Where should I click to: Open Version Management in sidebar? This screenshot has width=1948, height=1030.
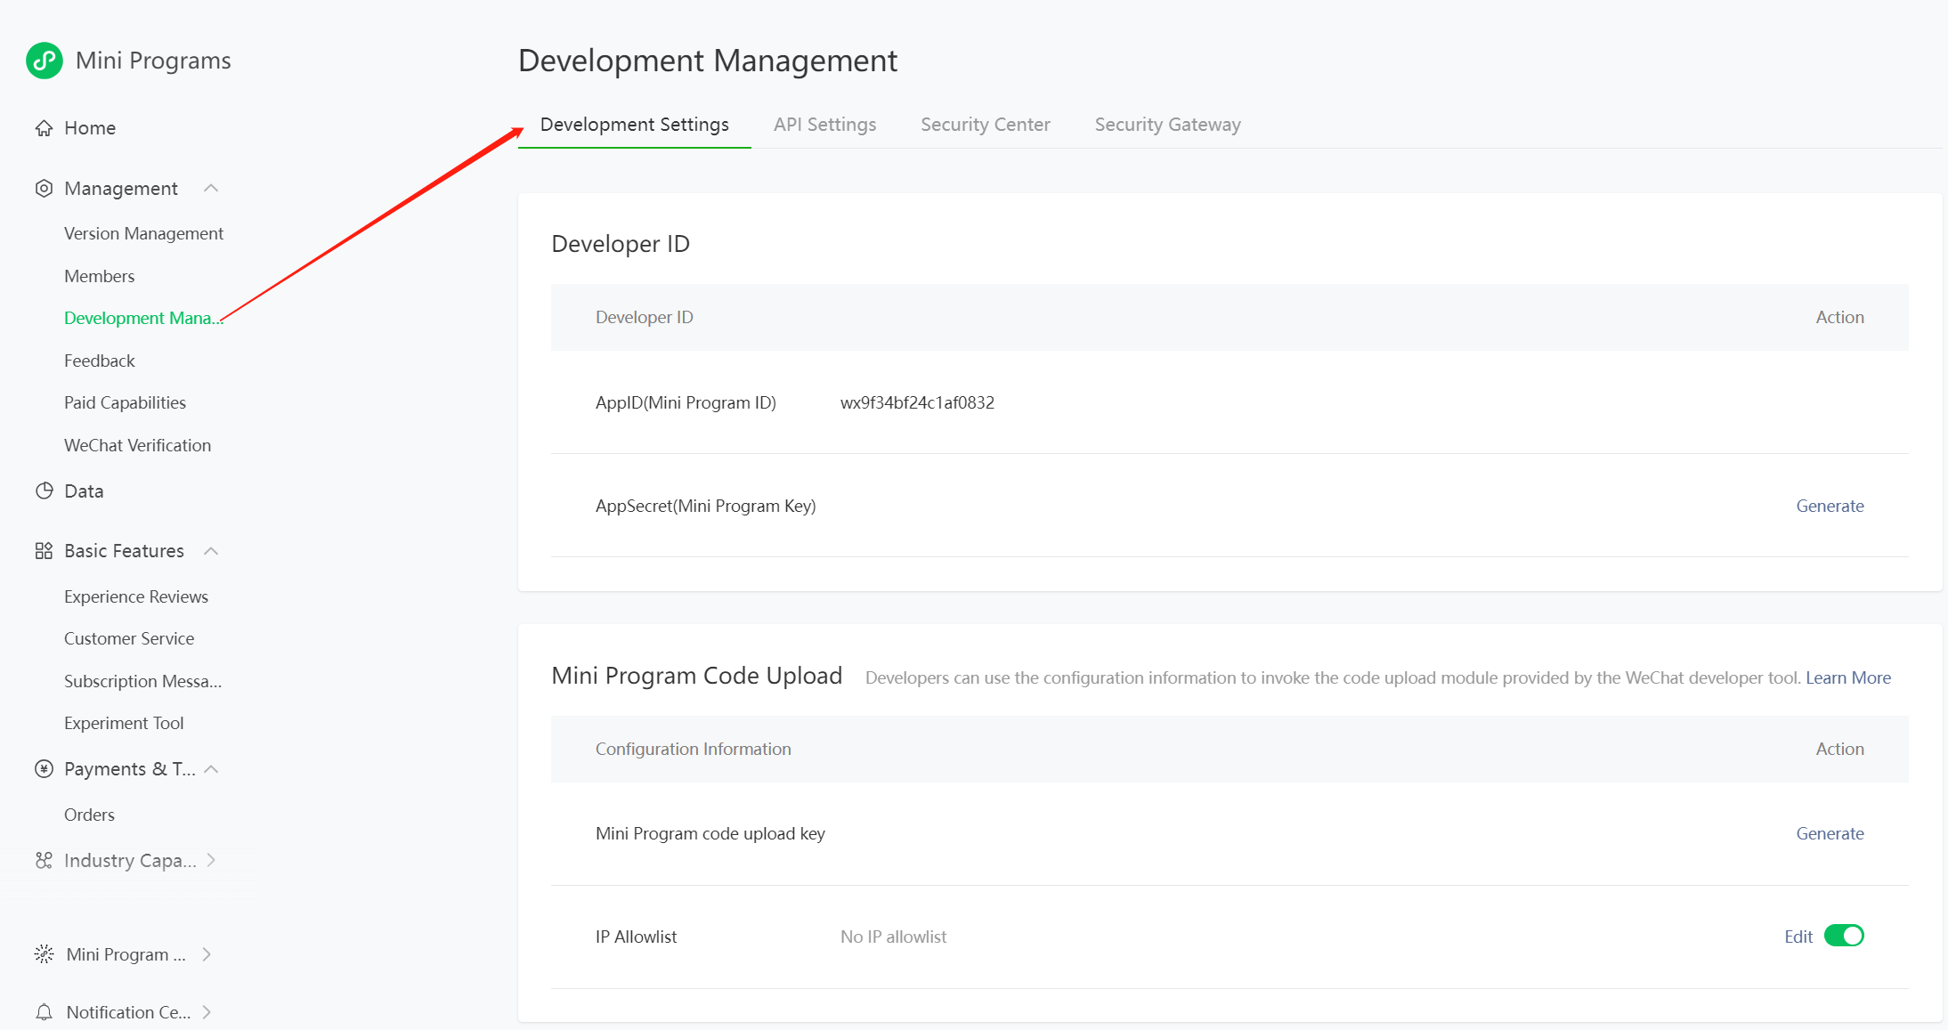pyautogui.click(x=143, y=233)
